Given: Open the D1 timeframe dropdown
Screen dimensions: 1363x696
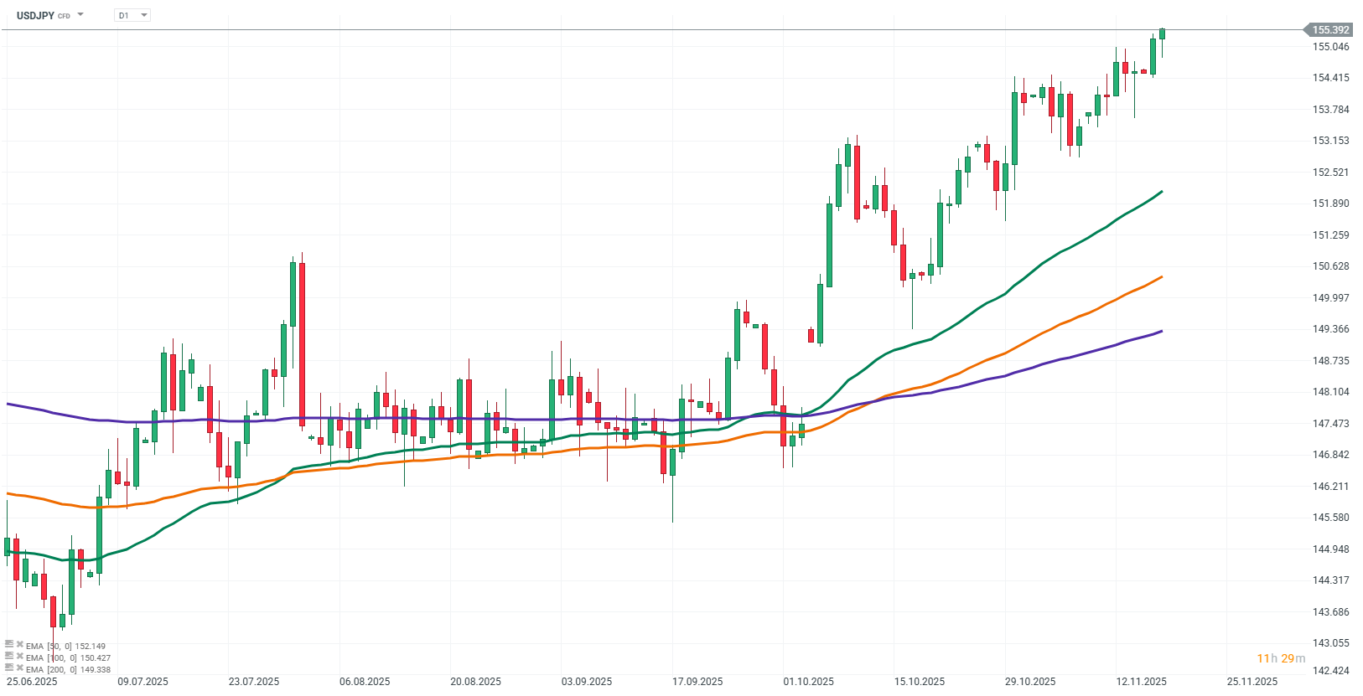Looking at the screenshot, I should [132, 15].
